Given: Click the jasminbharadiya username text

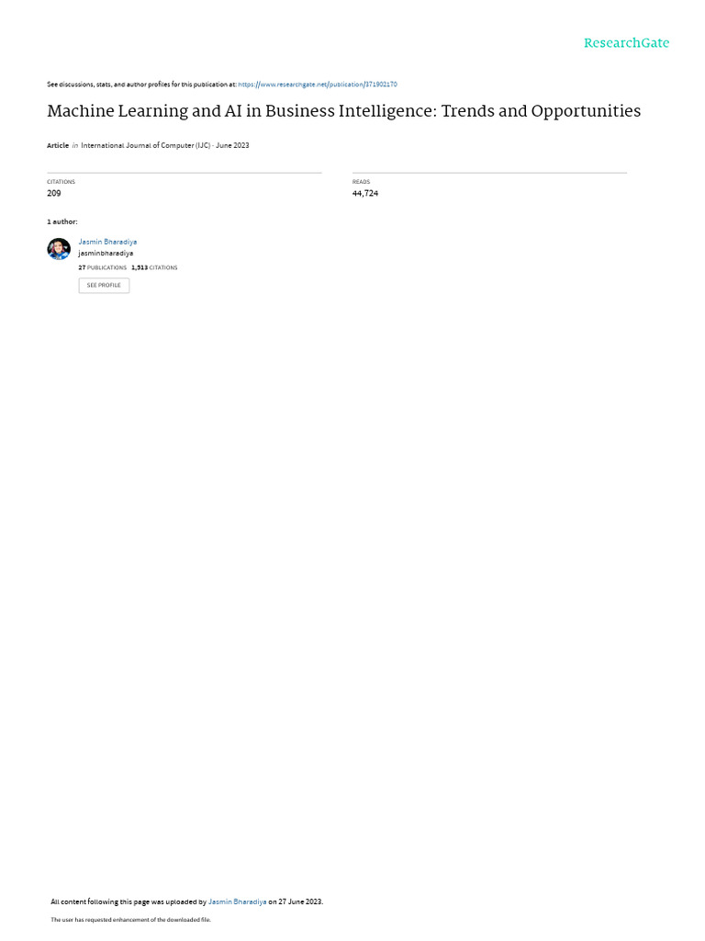Looking at the screenshot, I should coord(106,254).
